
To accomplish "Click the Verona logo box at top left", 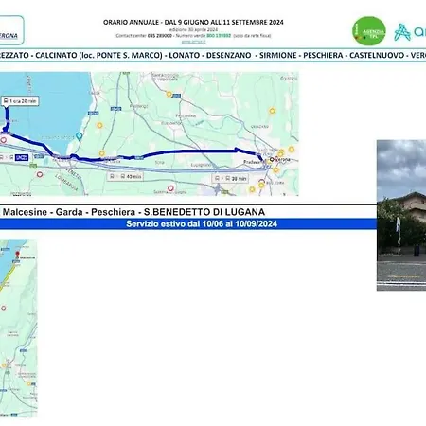I will pos(10,30).
